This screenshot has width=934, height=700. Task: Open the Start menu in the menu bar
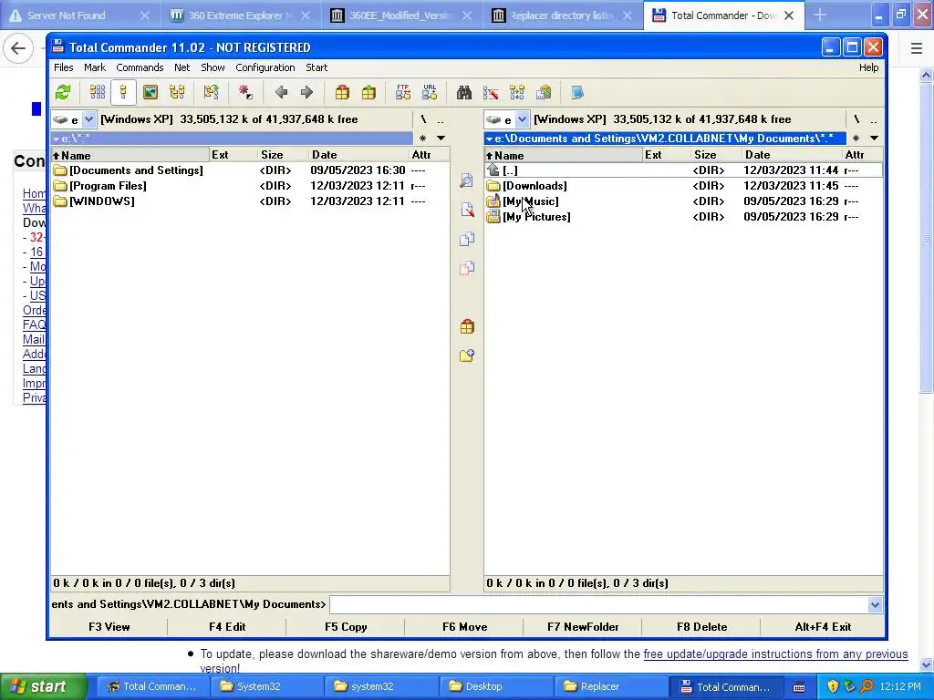point(317,67)
